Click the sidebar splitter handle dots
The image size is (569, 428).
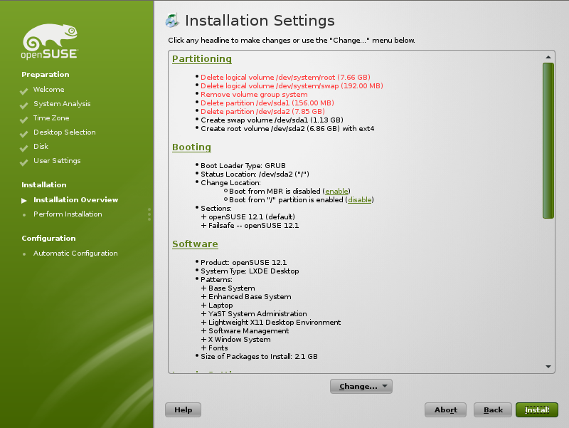point(149,214)
